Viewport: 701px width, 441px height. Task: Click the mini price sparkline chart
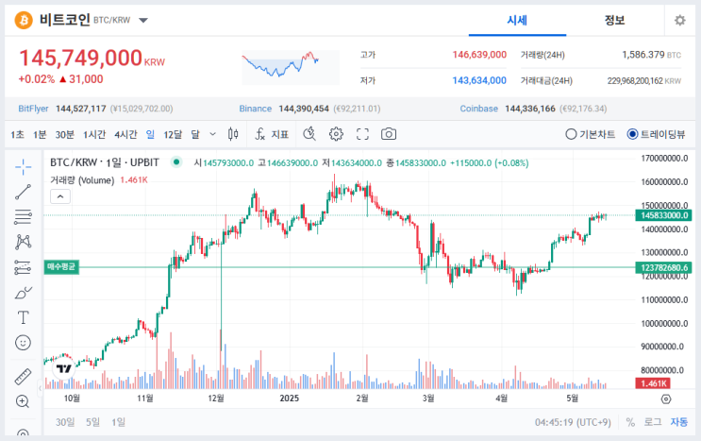[x=291, y=67]
